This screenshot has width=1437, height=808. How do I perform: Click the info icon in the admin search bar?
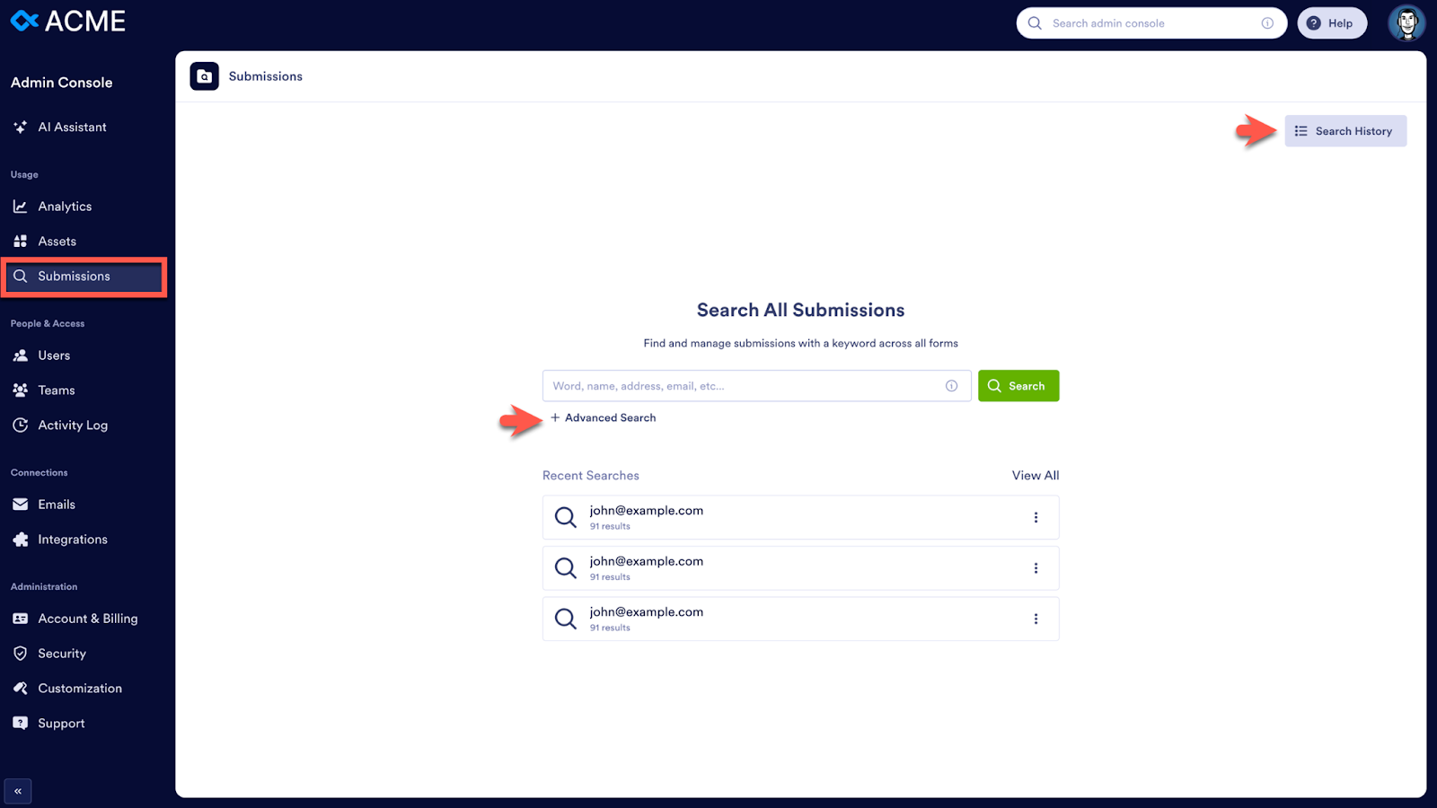tap(1267, 23)
